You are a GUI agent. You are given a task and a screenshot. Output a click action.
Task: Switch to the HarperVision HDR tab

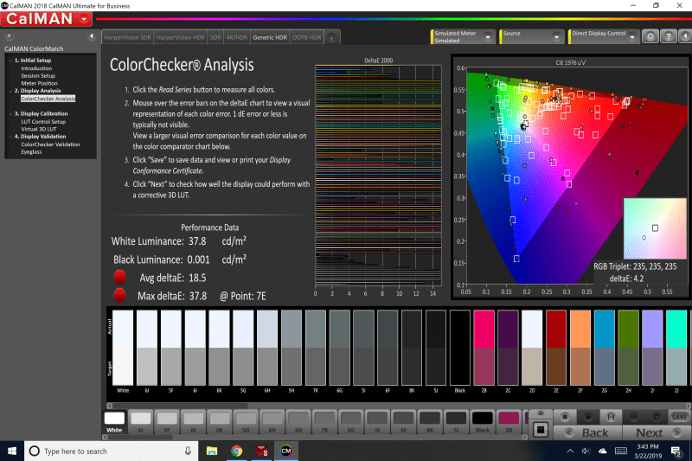click(180, 37)
